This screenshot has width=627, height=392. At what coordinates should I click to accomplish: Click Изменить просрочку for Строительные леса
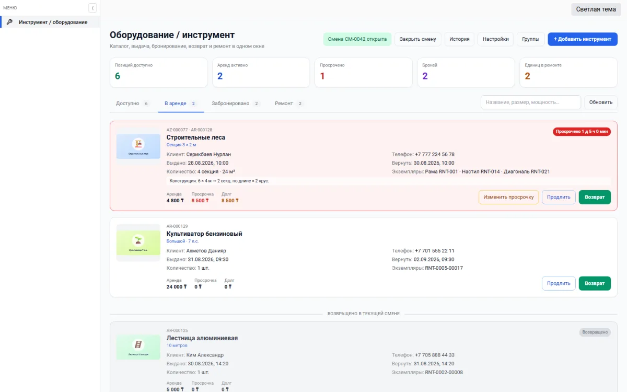tap(508, 197)
